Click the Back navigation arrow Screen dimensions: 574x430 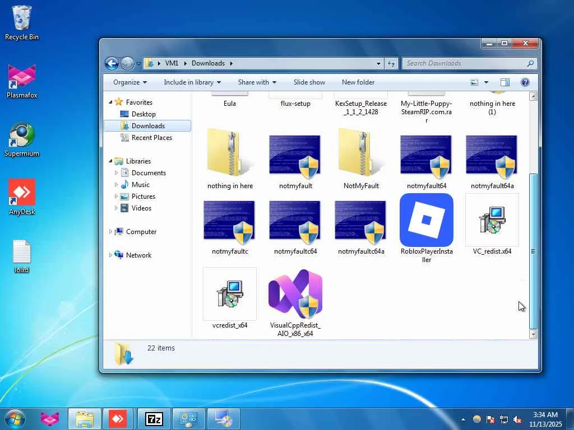point(112,64)
